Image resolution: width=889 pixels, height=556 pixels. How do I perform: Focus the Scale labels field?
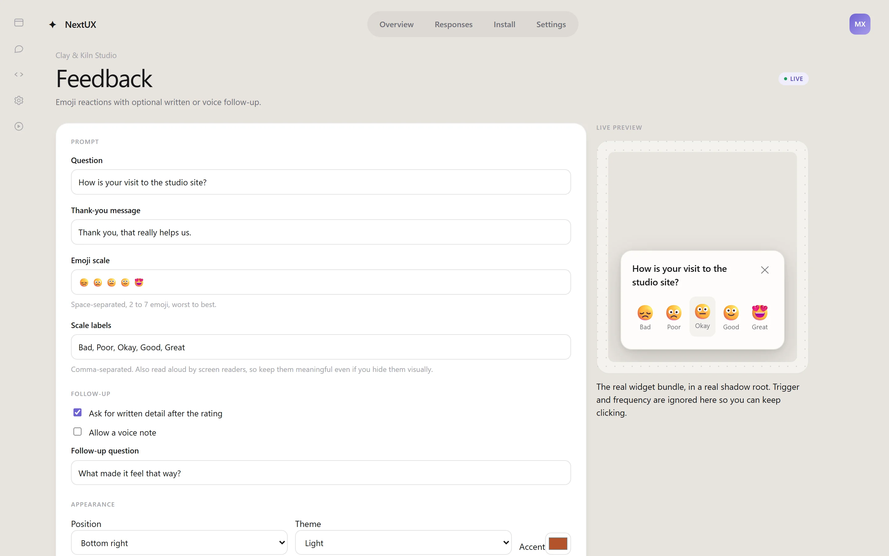pos(321,347)
